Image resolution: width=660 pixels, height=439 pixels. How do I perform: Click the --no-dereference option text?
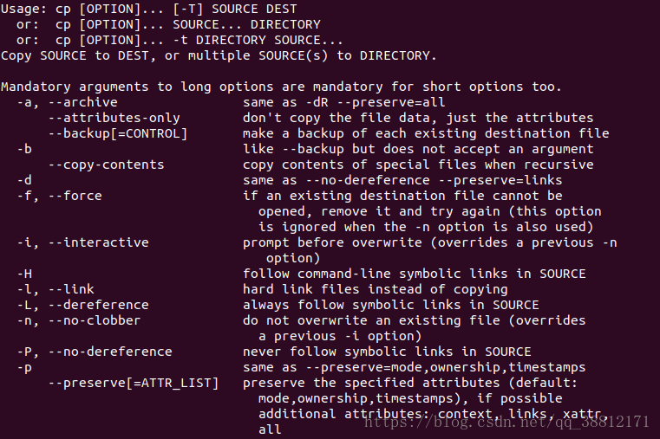pos(110,352)
